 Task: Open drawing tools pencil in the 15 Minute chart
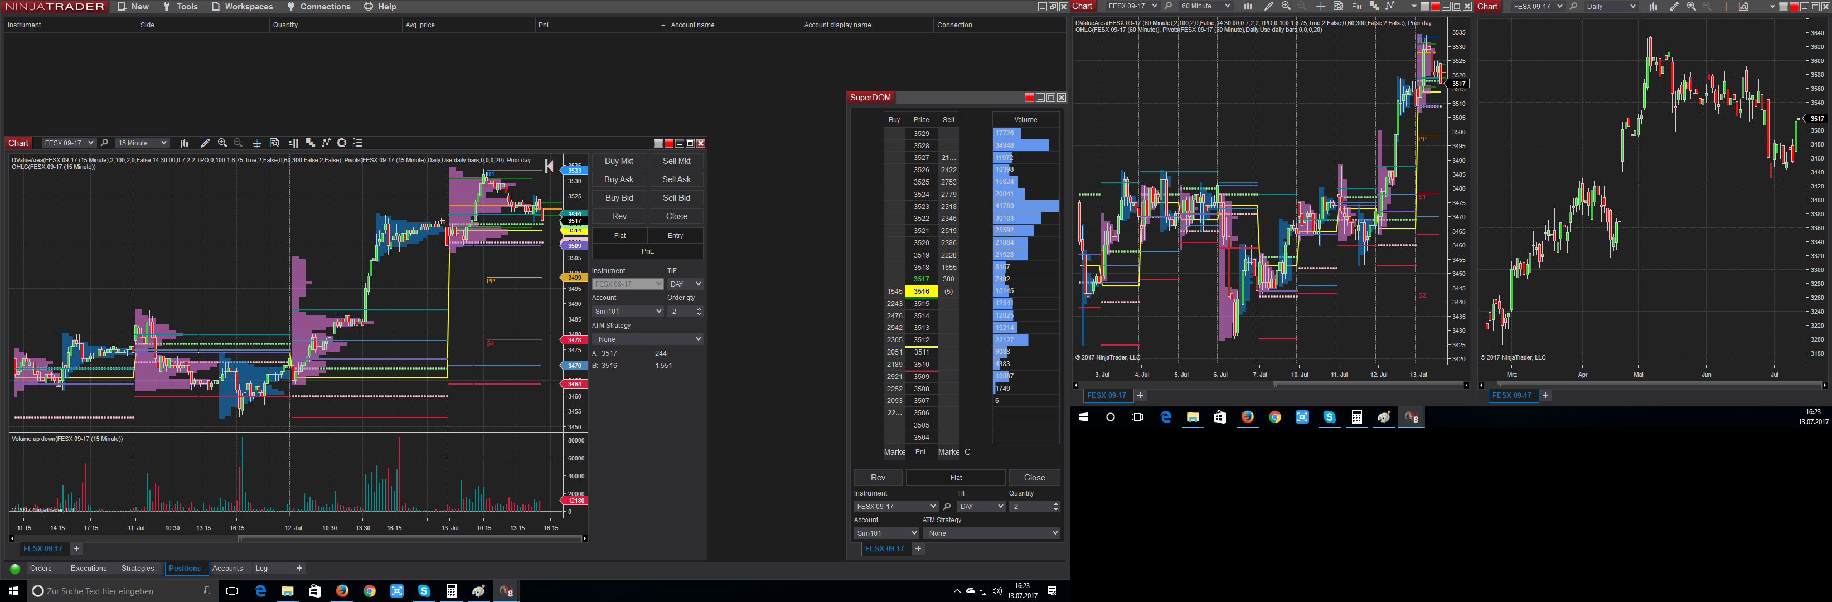click(205, 143)
